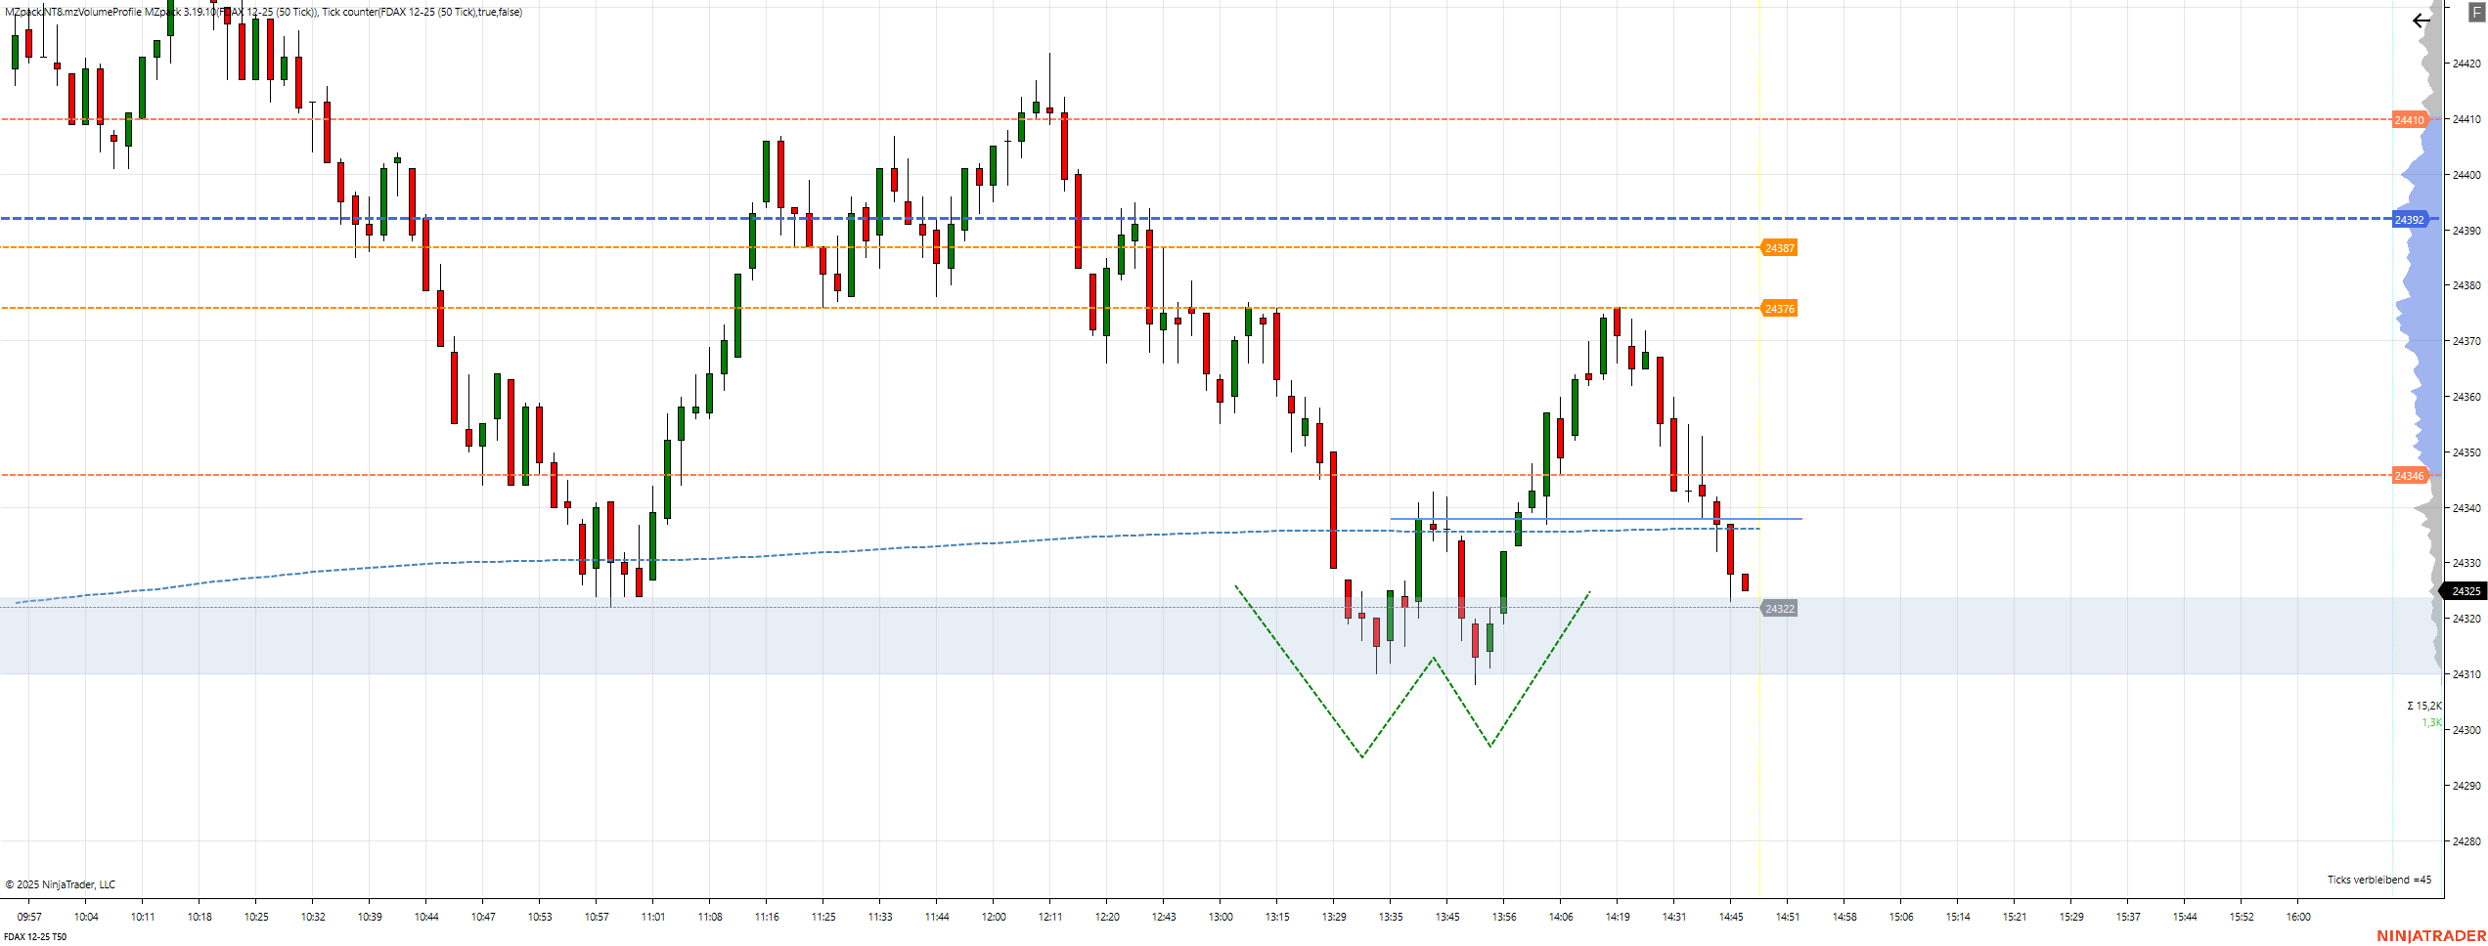Viewport: 2488px width, 946px height.
Task: Click the 24410 price marker on axis
Action: click(2410, 120)
